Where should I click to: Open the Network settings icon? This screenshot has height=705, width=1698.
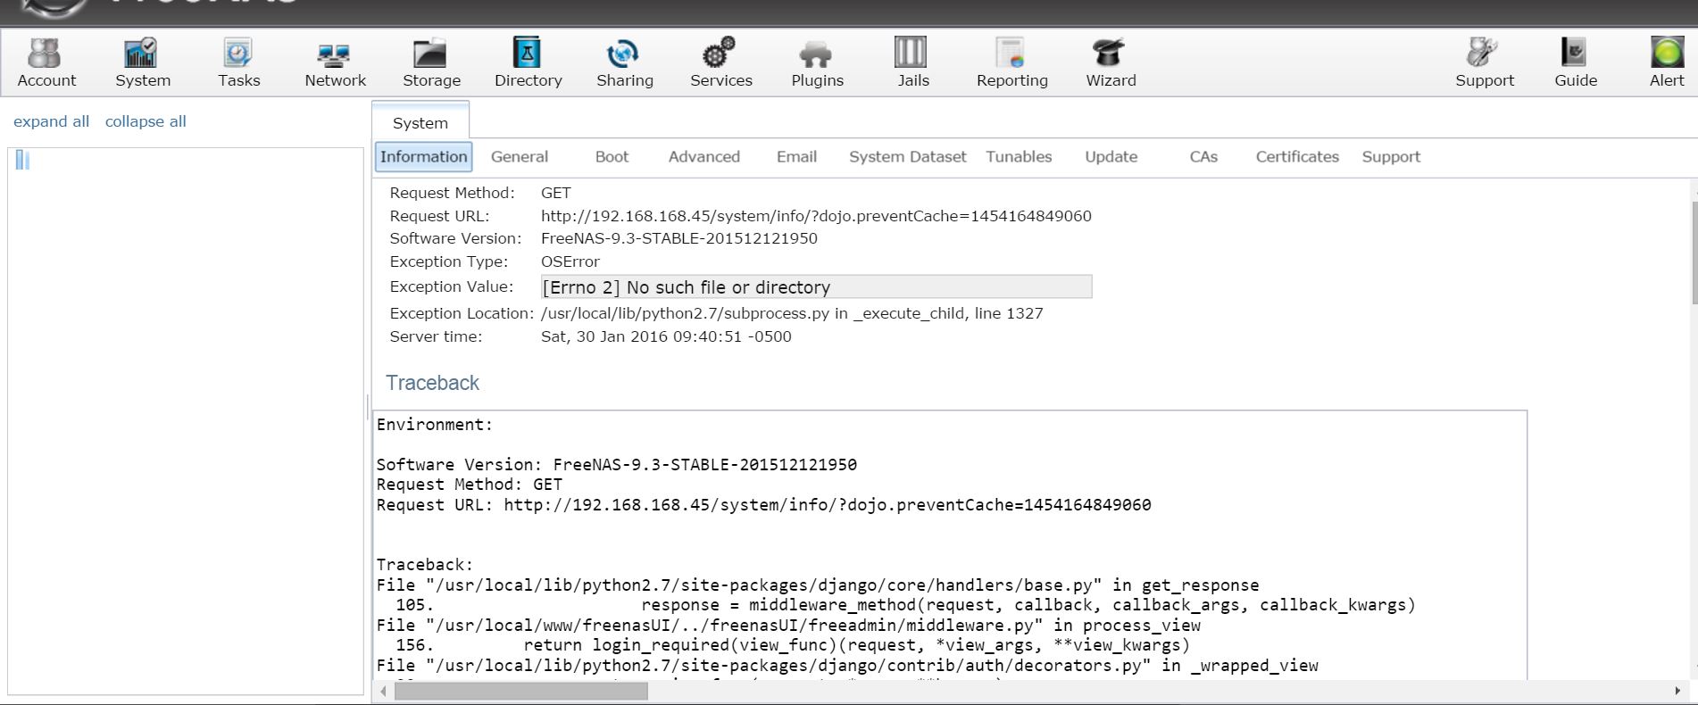335,54
